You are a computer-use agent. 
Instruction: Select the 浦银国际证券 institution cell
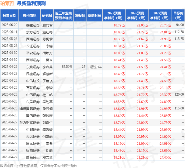[30, 109]
